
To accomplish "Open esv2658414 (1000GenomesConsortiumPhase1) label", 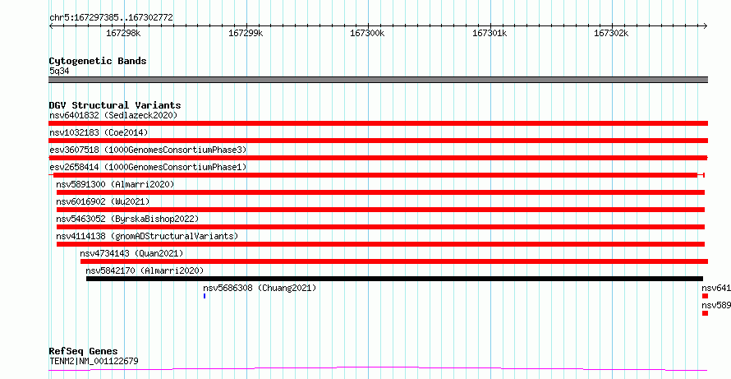I will pyautogui.click(x=148, y=167).
